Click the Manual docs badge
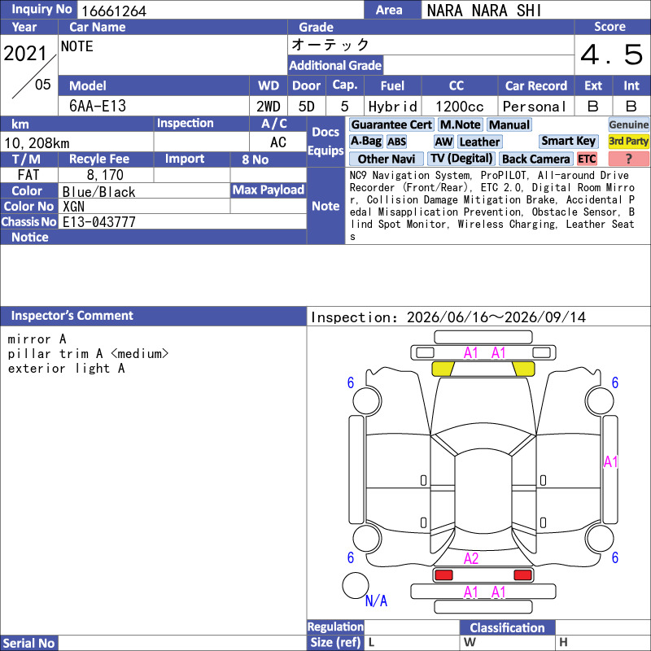Screen dimensions: 651x651 coord(509,125)
